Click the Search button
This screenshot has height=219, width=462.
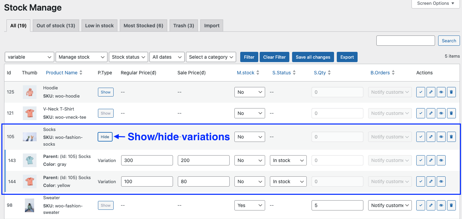pyautogui.click(x=449, y=41)
